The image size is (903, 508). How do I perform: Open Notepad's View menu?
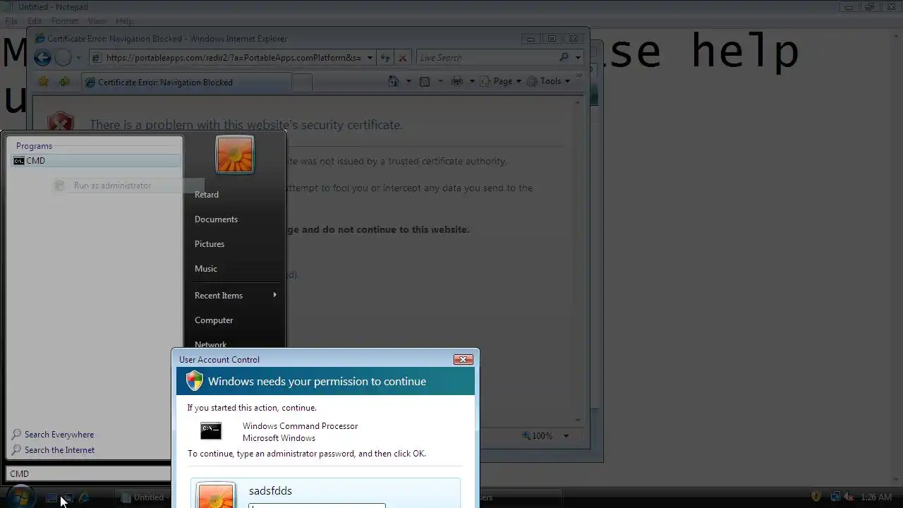pyautogui.click(x=97, y=21)
